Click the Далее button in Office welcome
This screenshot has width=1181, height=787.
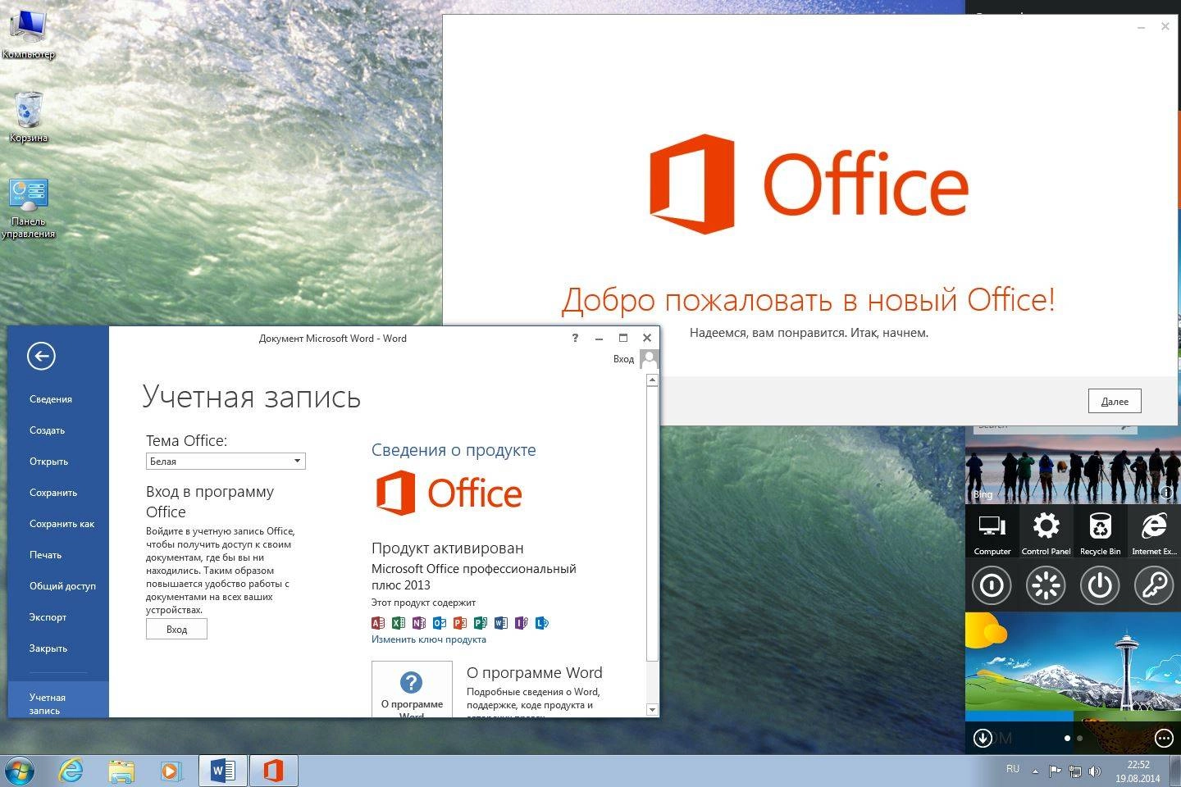point(1115,401)
